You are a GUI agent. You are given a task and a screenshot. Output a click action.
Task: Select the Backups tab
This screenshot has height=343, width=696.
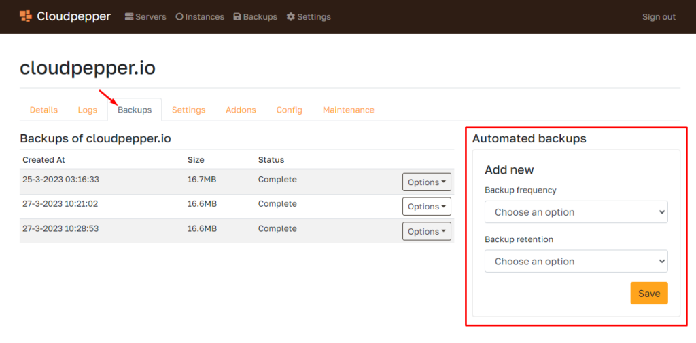coord(135,110)
